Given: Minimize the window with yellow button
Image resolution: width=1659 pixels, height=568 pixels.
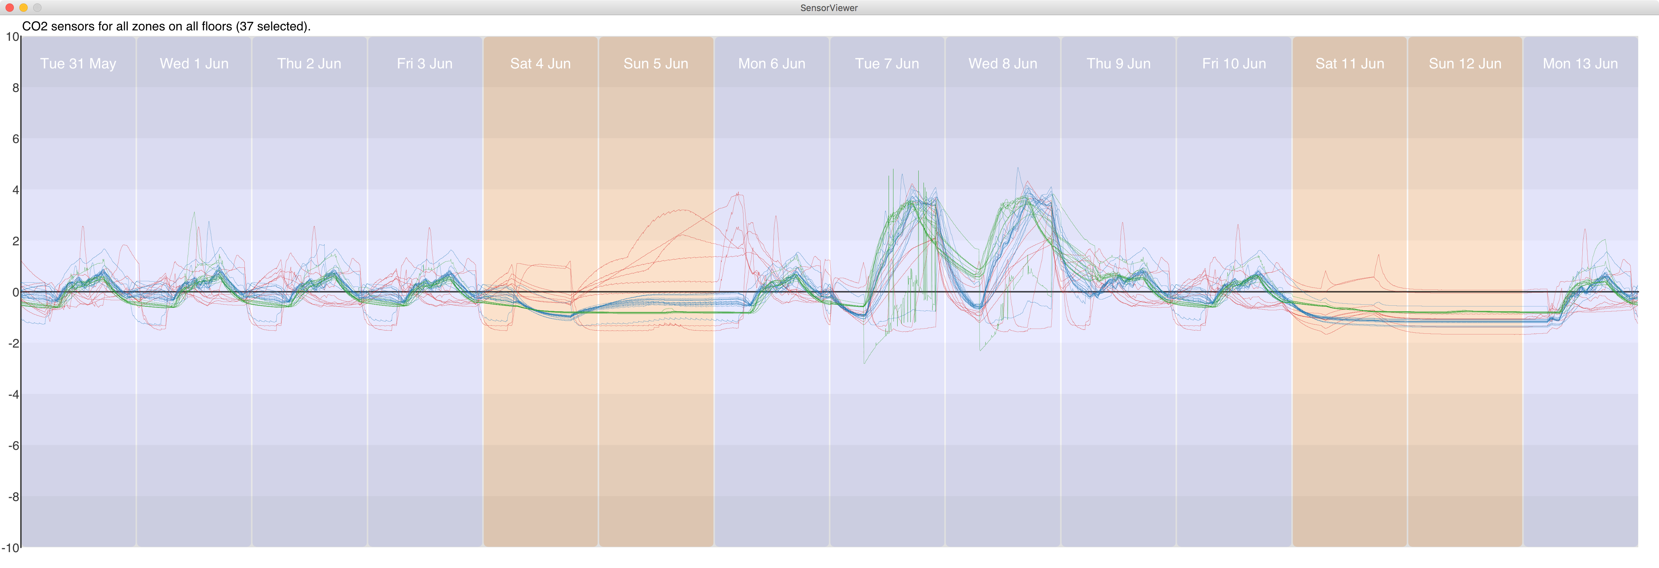Looking at the screenshot, I should point(23,8).
